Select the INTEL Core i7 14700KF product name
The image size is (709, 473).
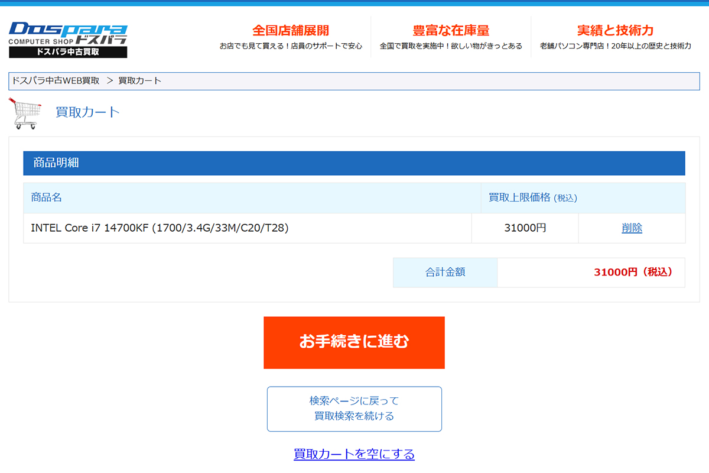pos(160,228)
